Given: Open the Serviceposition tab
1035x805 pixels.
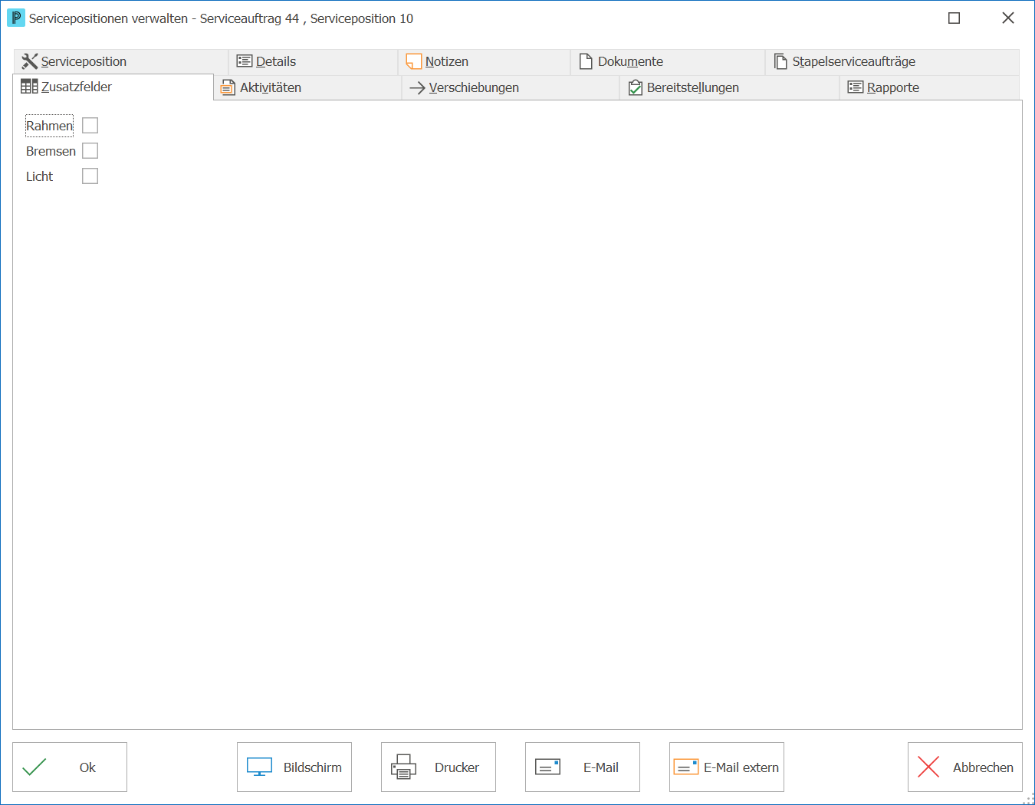Looking at the screenshot, I should pos(121,62).
